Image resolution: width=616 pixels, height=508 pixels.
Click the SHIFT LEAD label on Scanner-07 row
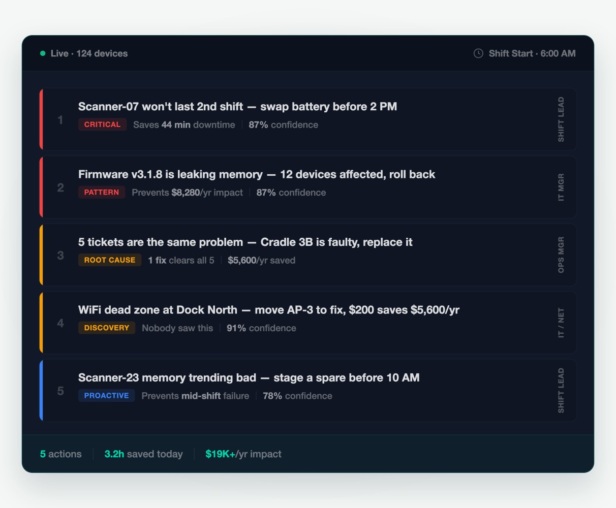tap(561, 119)
